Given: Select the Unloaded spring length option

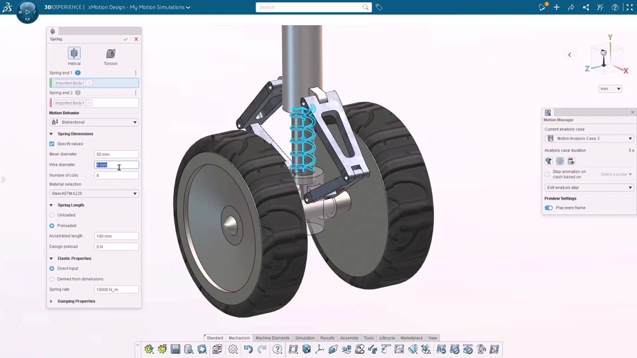Looking at the screenshot, I should (52, 215).
